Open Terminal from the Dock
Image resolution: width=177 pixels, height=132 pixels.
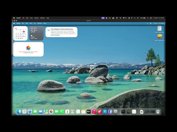(x=123, y=112)
